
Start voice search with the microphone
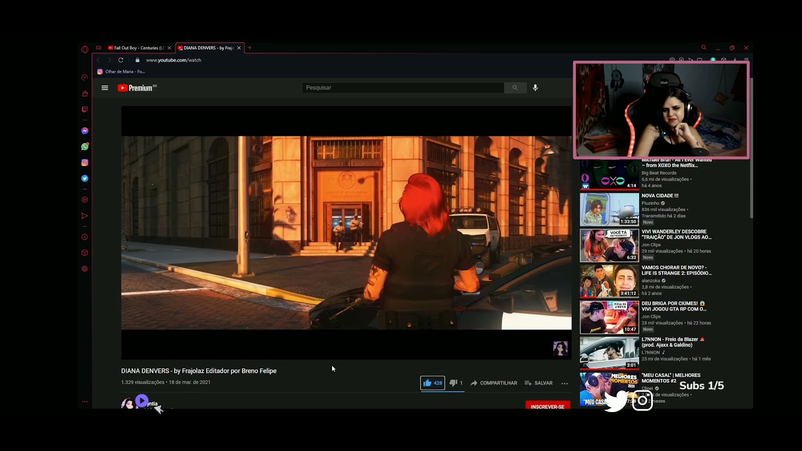[535, 88]
